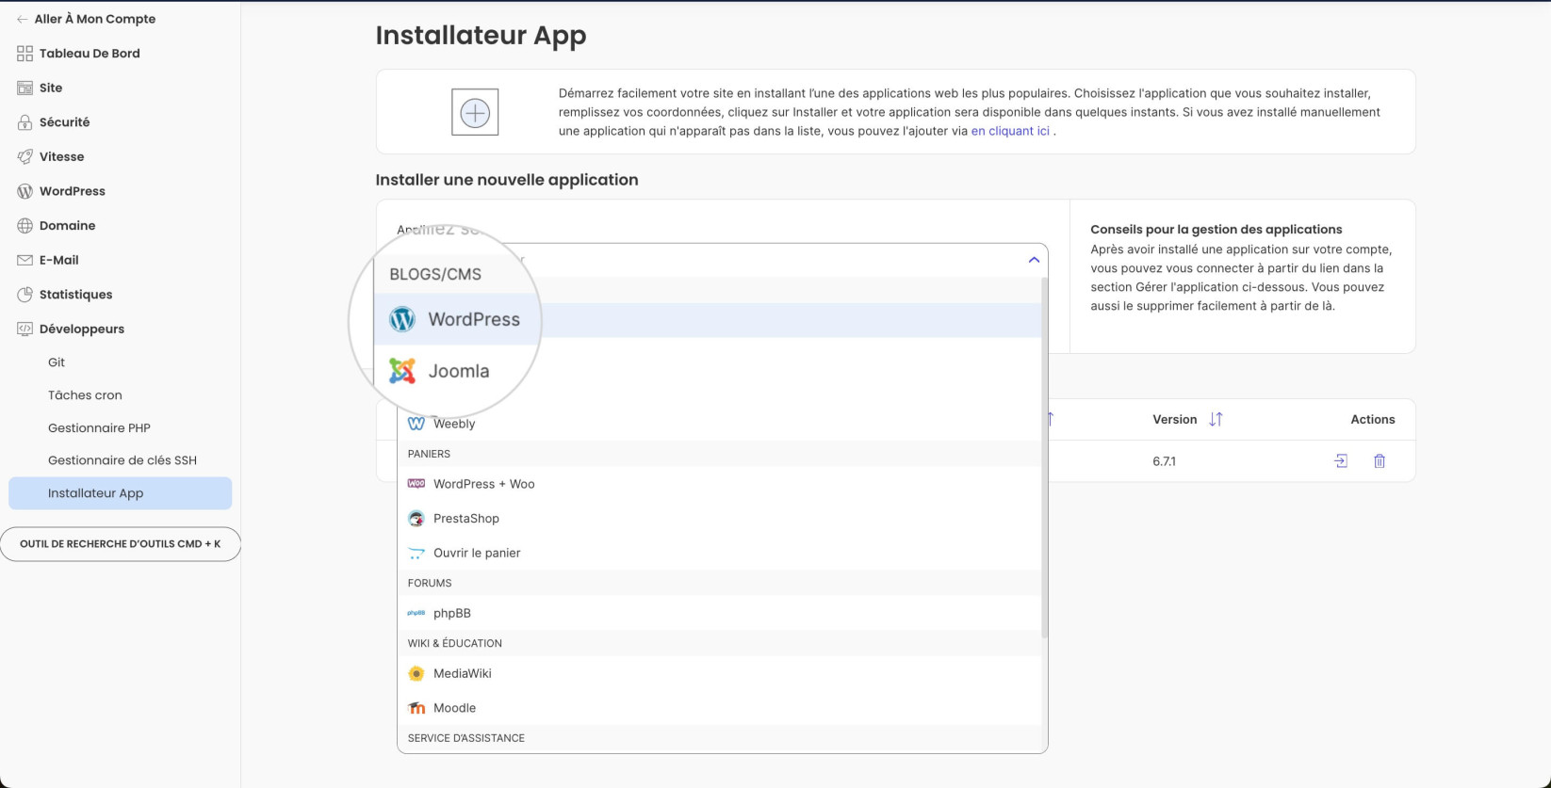Choose Ouvrir le panier option
The width and height of the screenshot is (1551, 788).
720,553
